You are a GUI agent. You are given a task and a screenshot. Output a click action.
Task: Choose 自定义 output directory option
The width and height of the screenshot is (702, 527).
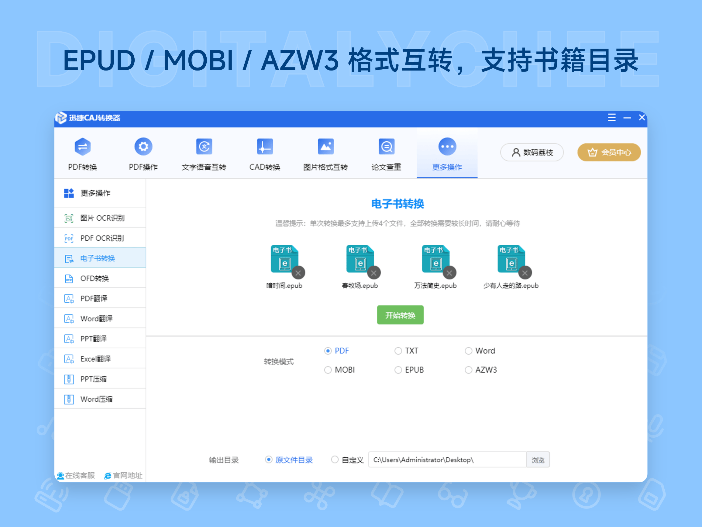point(335,460)
